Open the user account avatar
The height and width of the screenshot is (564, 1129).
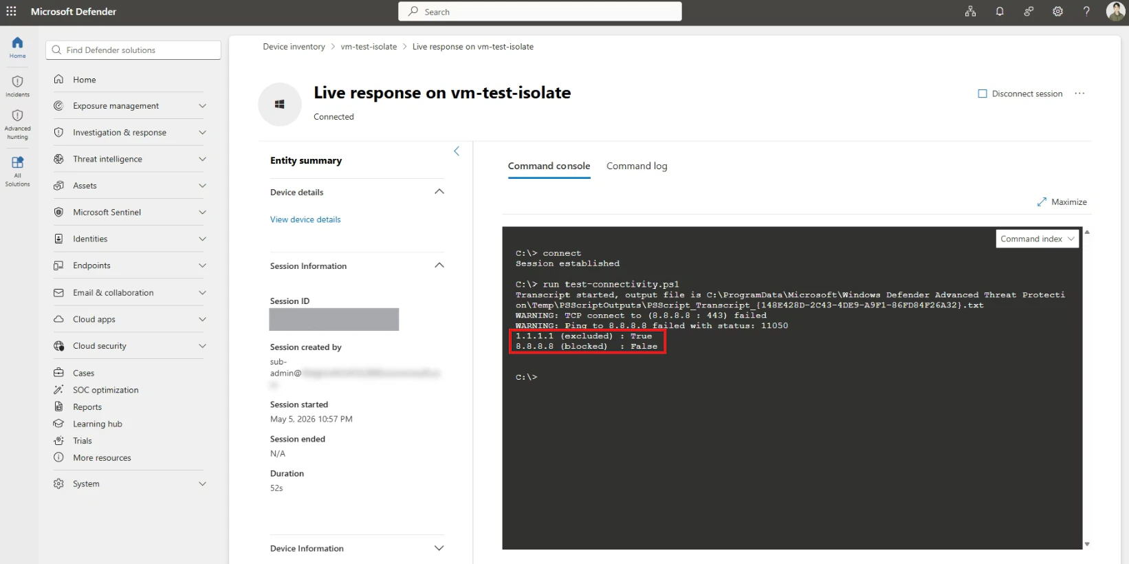click(1115, 12)
